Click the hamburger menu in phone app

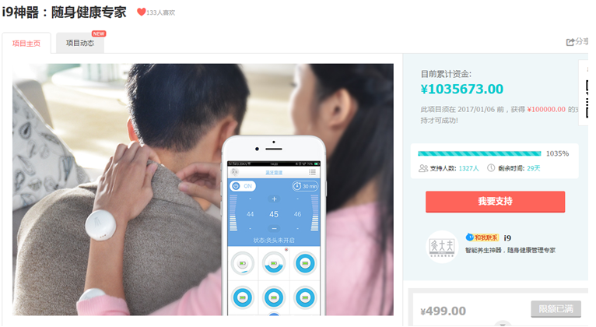[312, 172]
